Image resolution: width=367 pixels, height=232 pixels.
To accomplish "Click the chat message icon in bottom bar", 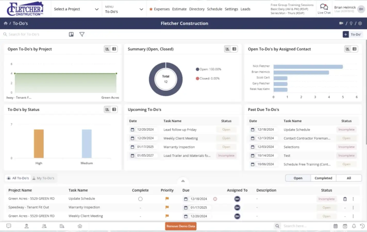I will (9, 226).
